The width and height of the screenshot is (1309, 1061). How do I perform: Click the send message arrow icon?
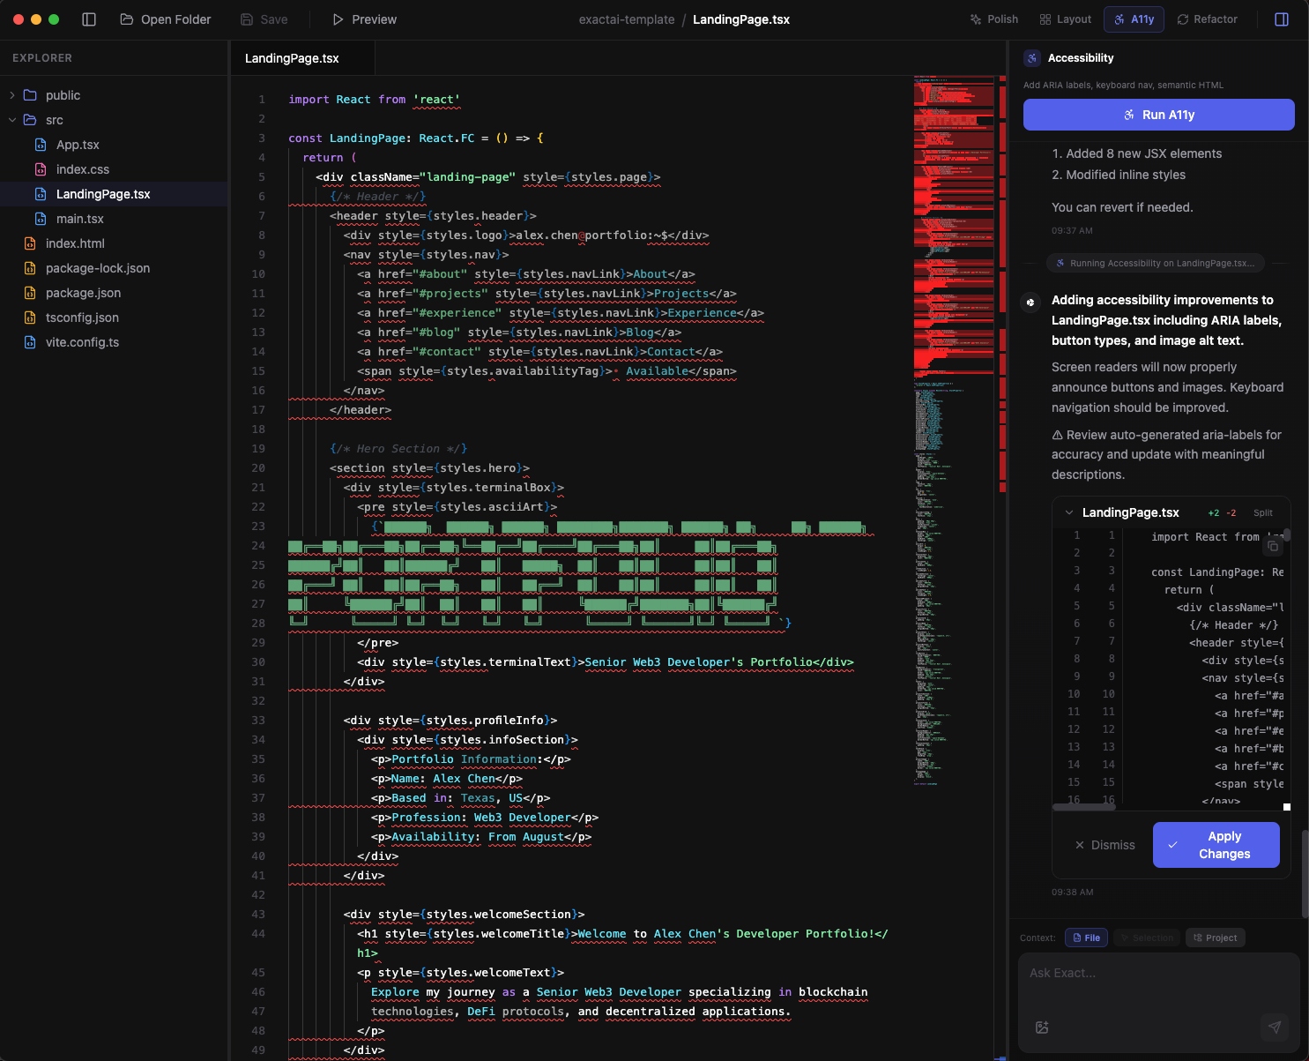[x=1274, y=1027]
